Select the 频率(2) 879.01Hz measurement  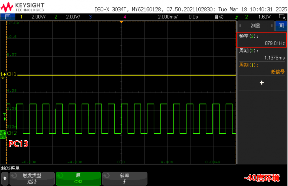262,40
